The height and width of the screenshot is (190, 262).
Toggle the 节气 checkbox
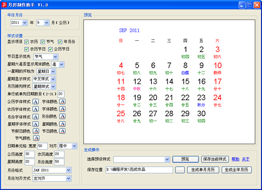43,42
